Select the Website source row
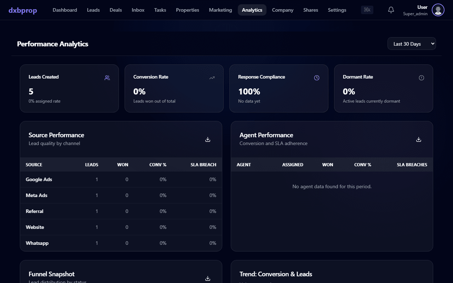 pyautogui.click(x=121, y=227)
